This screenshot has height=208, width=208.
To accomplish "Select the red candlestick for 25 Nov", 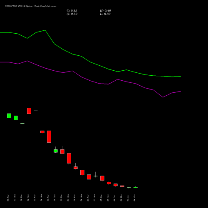I will 89,177.
